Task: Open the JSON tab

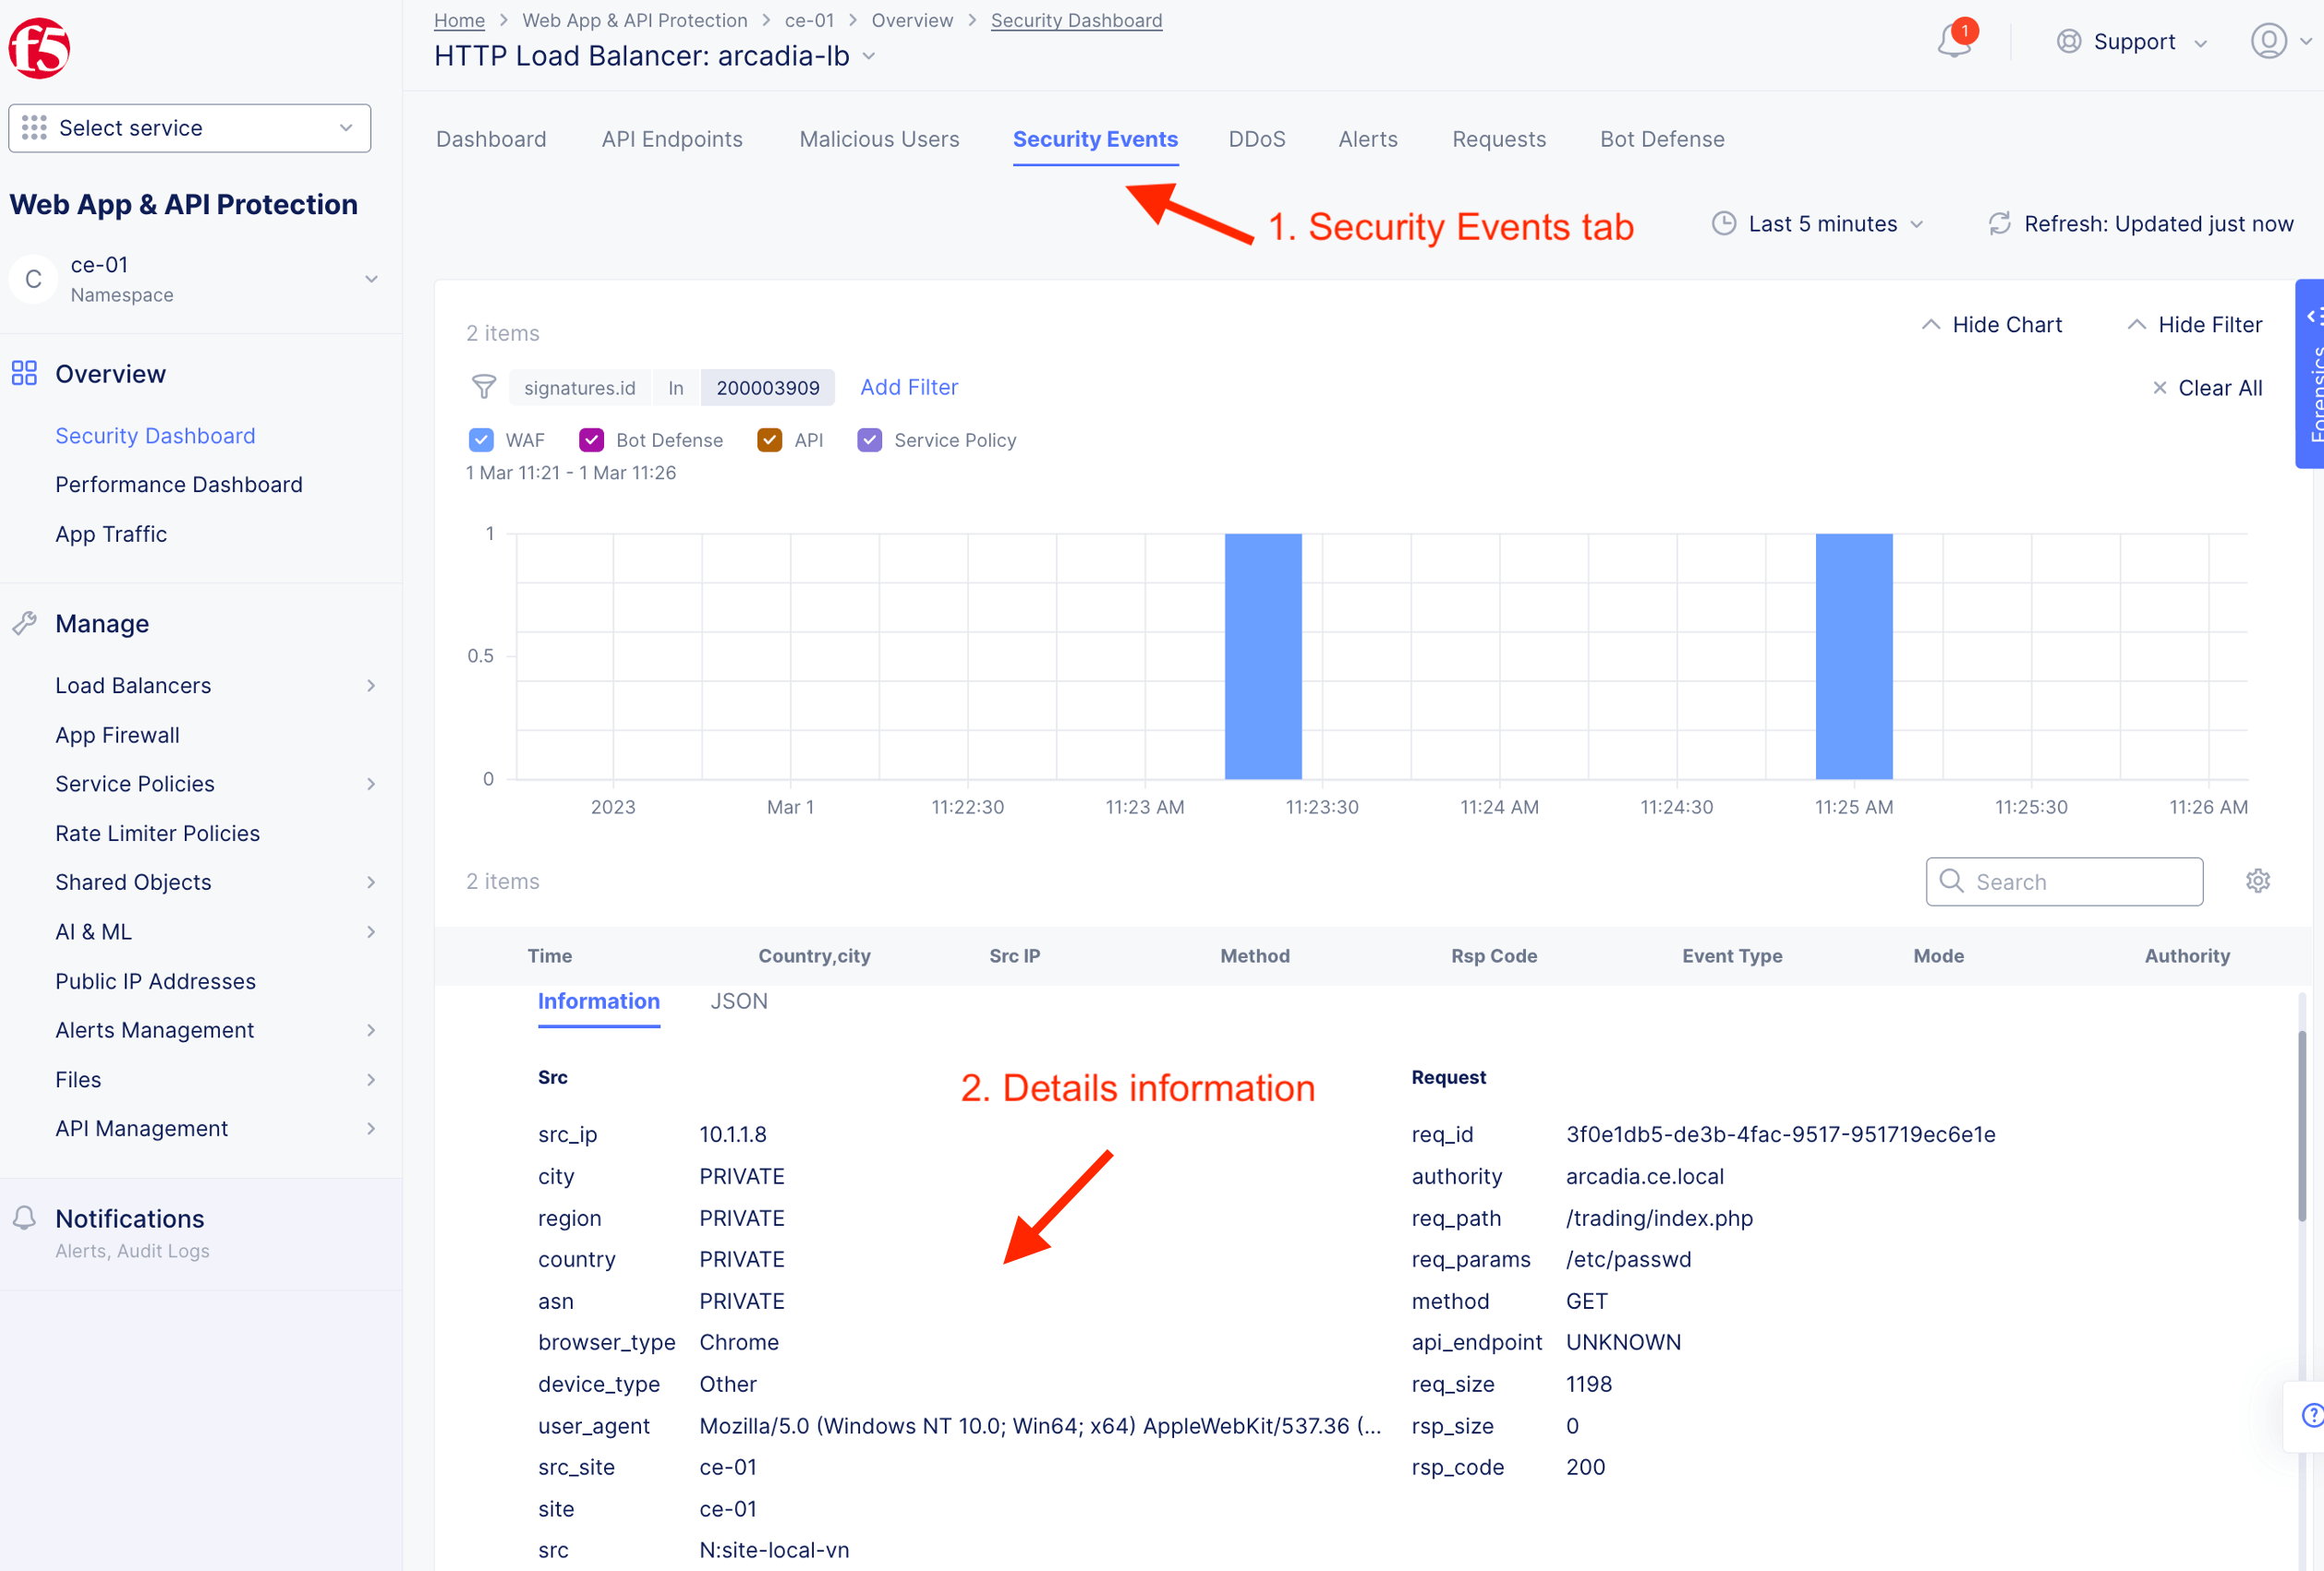Action: tap(738, 1001)
